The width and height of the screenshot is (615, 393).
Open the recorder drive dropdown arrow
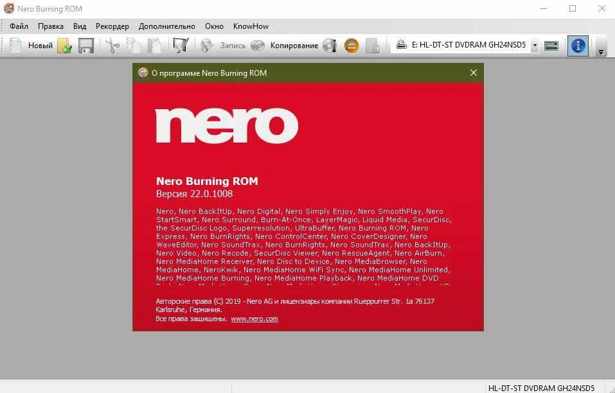535,46
